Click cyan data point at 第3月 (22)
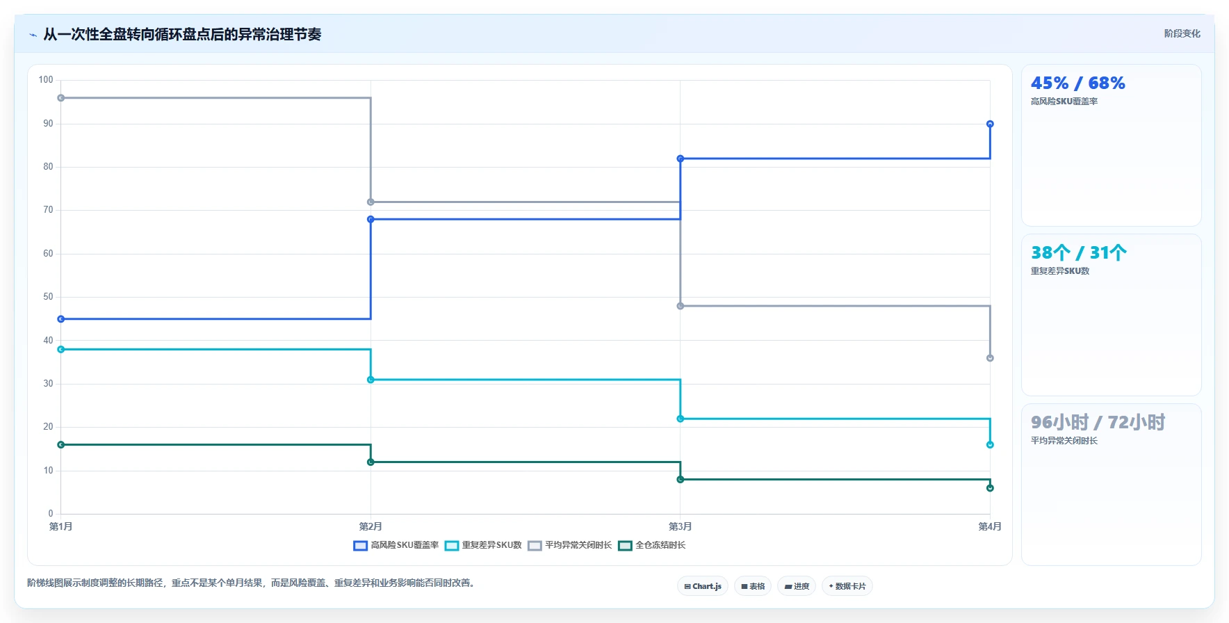1229x623 pixels. [681, 419]
